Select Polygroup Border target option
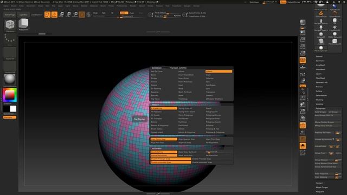 pyautogui.click(x=213, y=115)
